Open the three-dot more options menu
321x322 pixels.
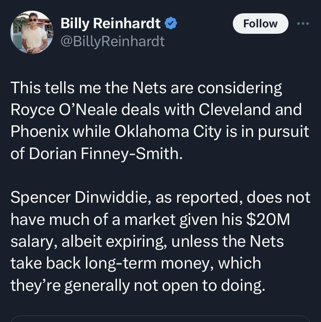tap(303, 23)
